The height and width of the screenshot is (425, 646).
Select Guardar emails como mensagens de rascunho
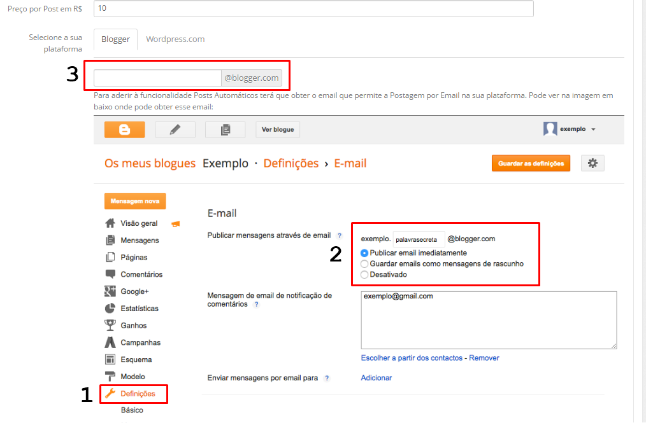[x=364, y=264]
